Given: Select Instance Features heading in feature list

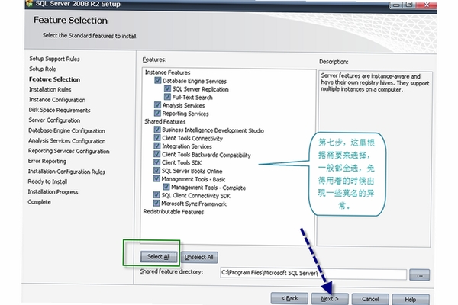Looking at the screenshot, I should 168,72.
